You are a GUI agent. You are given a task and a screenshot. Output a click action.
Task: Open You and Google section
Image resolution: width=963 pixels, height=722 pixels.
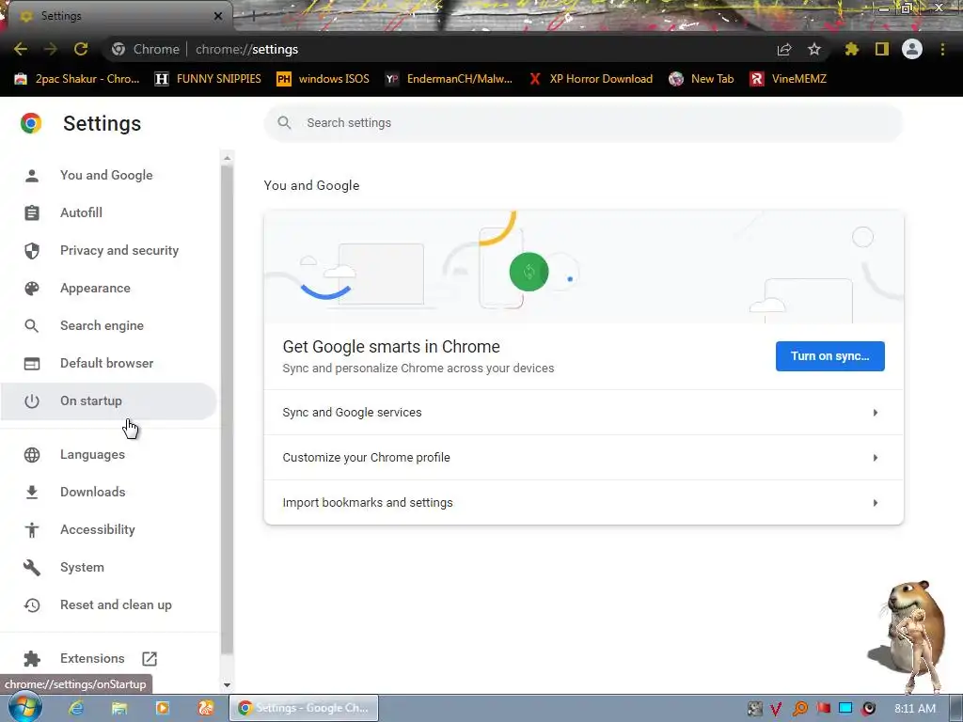[108, 175]
